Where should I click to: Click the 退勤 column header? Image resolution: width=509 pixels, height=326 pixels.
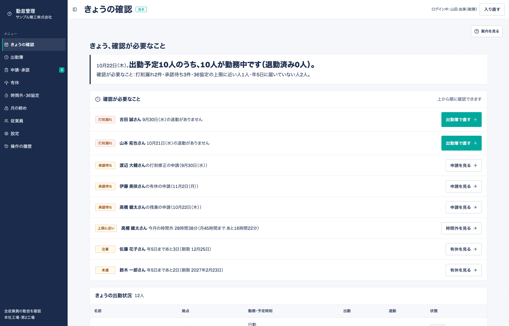tap(392, 311)
